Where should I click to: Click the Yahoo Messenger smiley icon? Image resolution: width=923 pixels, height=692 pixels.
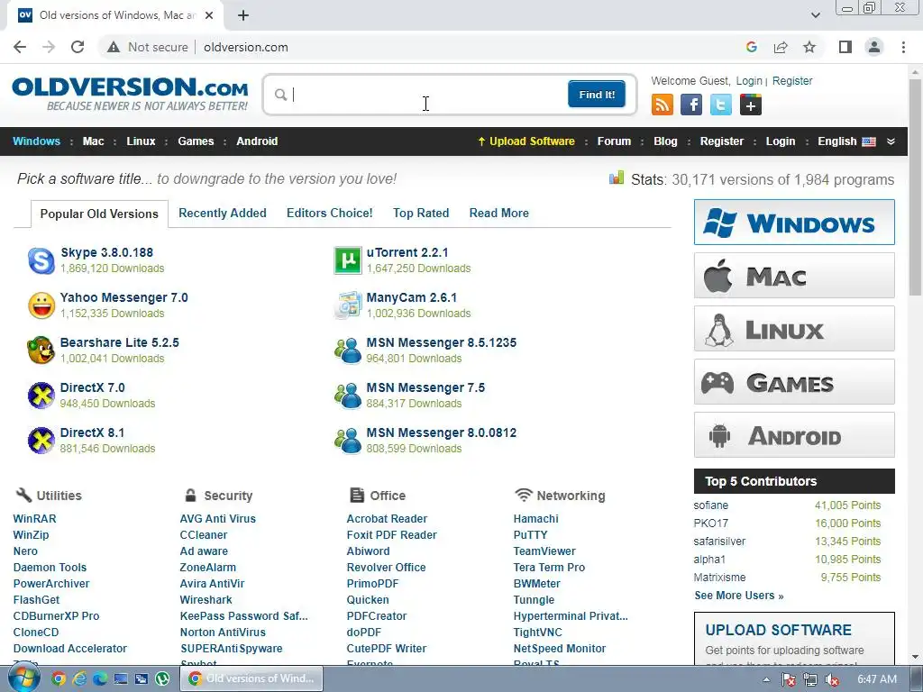coord(41,305)
